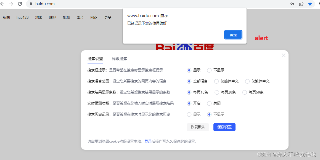Click the blue bookmark star icon

(x=310, y=4)
